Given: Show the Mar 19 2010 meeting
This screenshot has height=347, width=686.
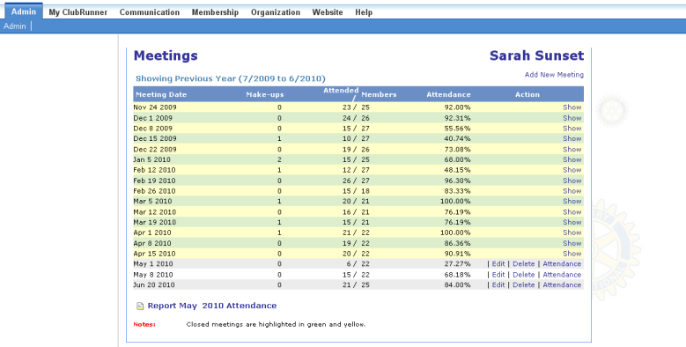Looking at the screenshot, I should pos(572,222).
